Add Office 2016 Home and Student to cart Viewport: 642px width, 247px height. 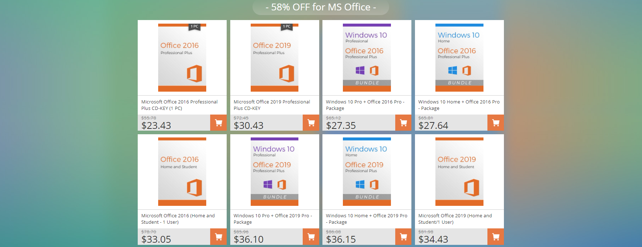218,237
